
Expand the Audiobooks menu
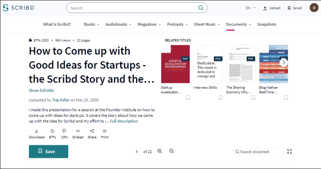[x=118, y=24]
